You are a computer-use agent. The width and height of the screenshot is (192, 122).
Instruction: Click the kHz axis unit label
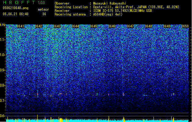click(x=3, y=25)
